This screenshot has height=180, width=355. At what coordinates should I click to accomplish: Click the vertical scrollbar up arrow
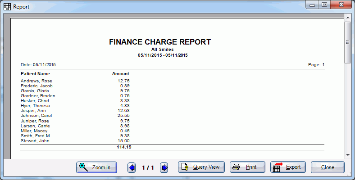point(348,18)
